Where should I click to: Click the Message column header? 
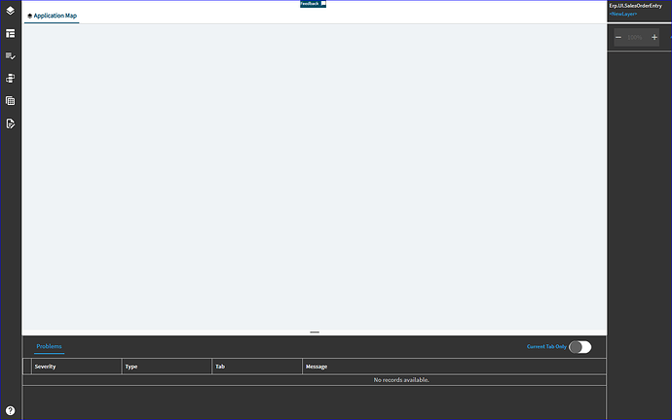[x=454, y=367]
